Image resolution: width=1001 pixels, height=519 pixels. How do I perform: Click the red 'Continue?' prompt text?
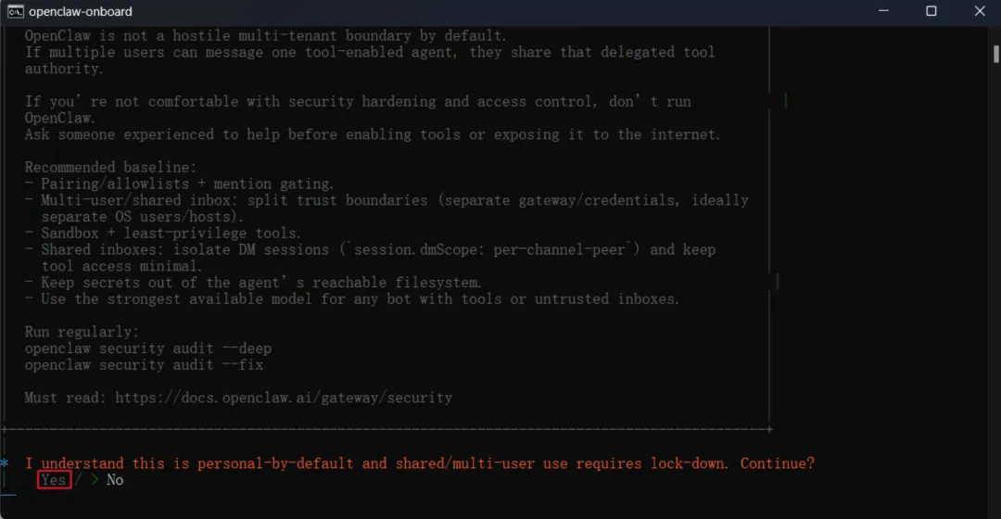click(778, 463)
